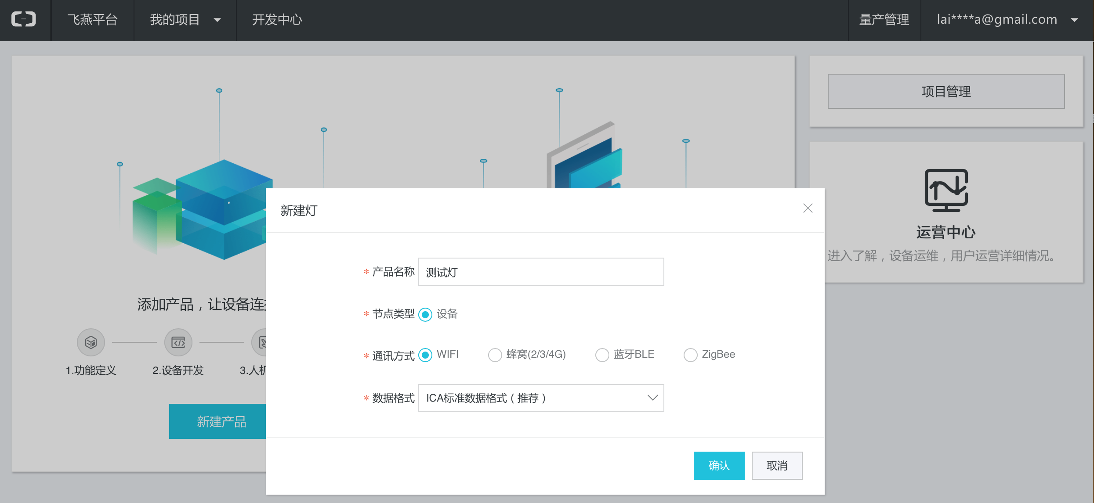The height and width of the screenshot is (503, 1094).
Task: Close the 新建灯 dialog with X
Action: (808, 208)
